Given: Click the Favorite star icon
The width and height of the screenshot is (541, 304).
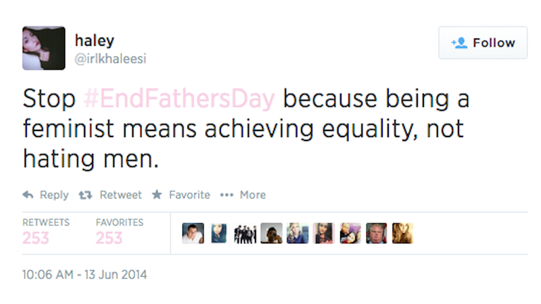Looking at the screenshot, I should click(157, 195).
